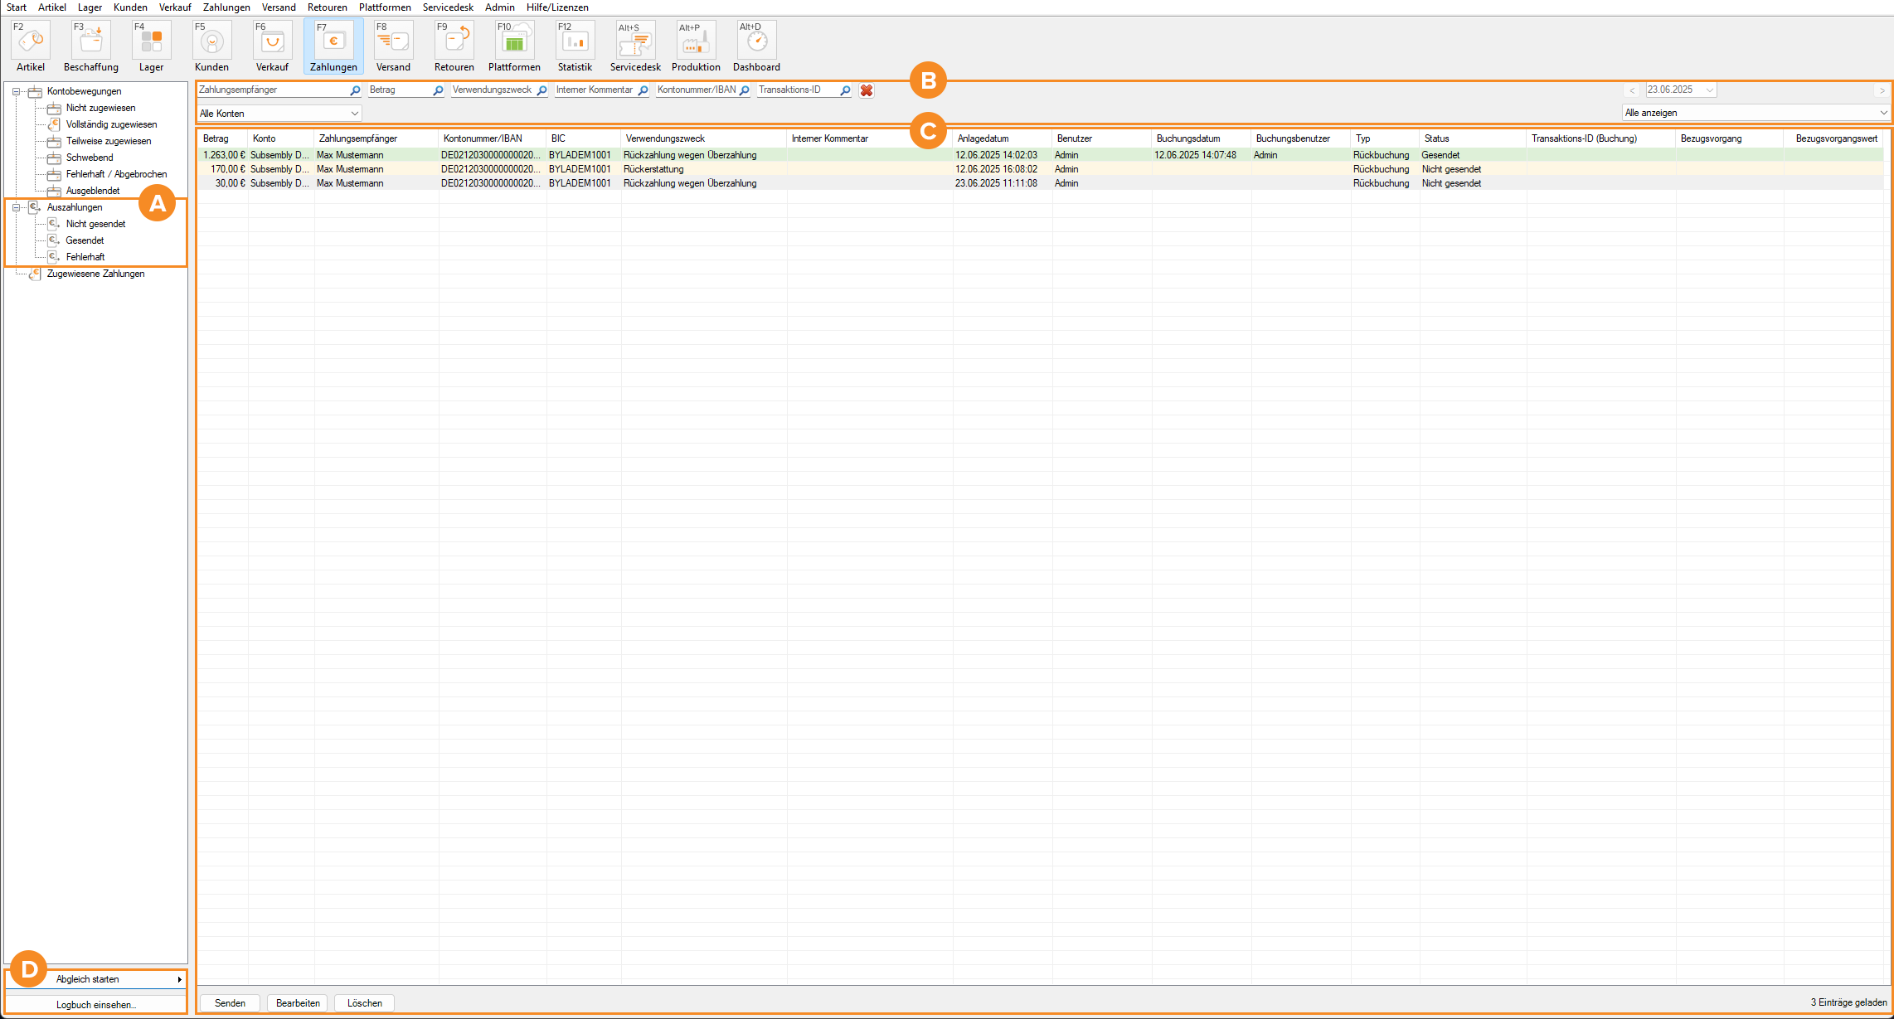Collapse the Kontobewegungen tree node
Viewport: 1894px width, 1019px height.
[x=16, y=92]
